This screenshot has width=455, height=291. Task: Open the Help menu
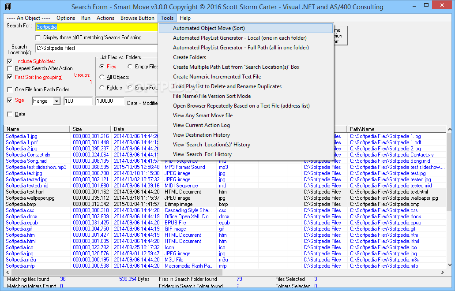(185, 18)
